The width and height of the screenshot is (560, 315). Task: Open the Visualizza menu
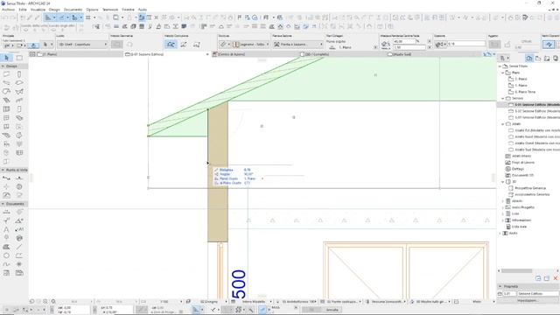click(x=38, y=10)
